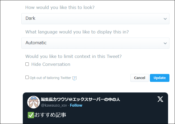Click the Opt-out of tailoring Twitter label

pyautogui.click(x=50, y=78)
